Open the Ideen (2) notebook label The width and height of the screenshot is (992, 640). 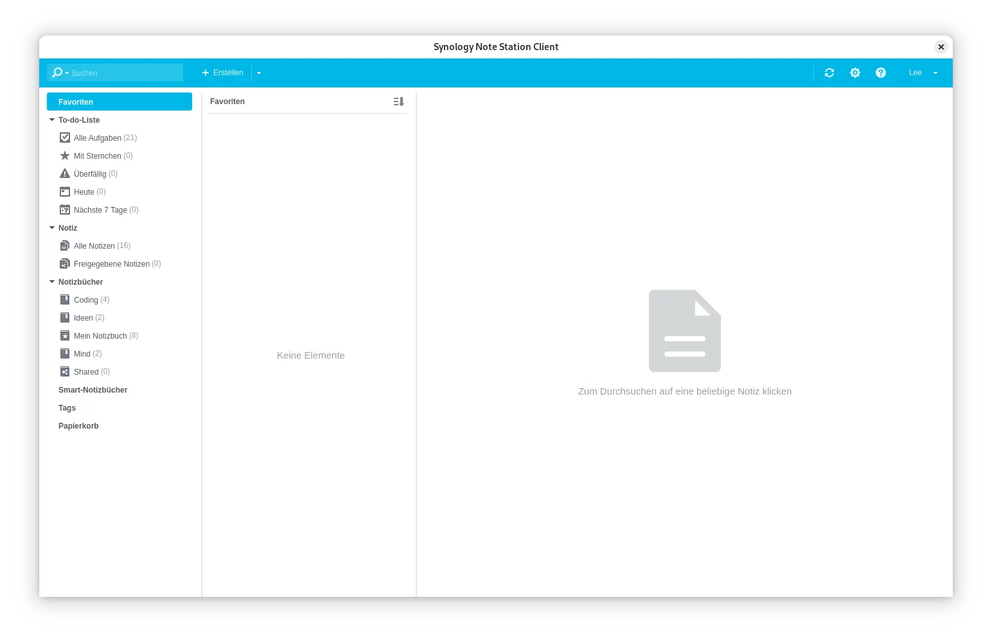point(89,318)
